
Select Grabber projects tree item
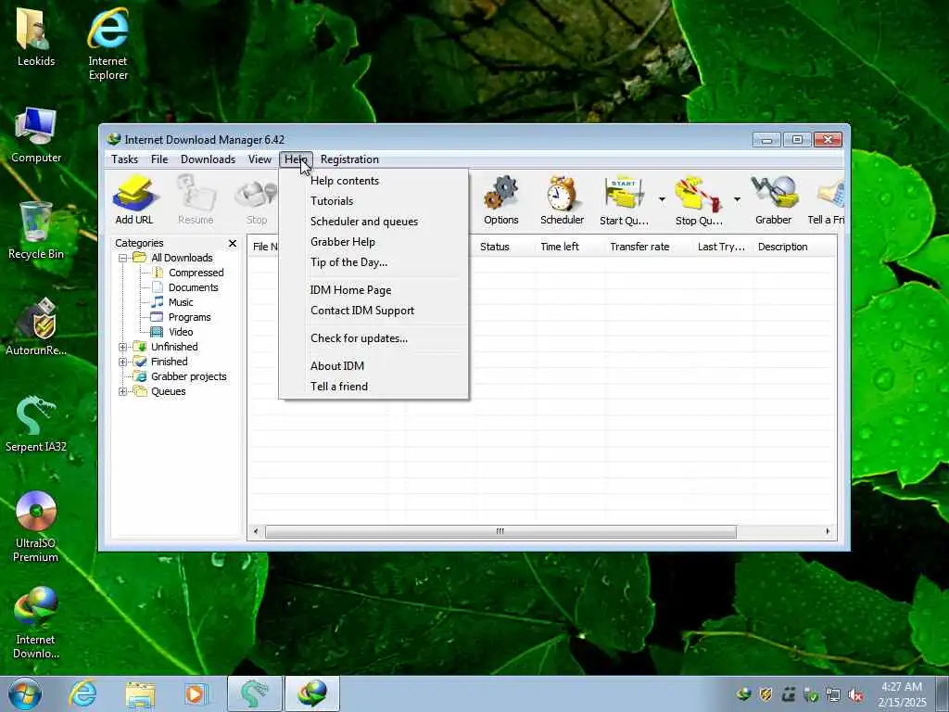[188, 376]
